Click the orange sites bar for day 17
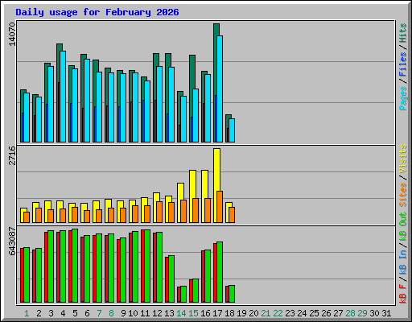The image size is (412, 322). coord(220,207)
